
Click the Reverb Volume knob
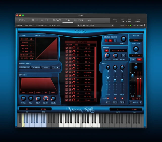115,55
